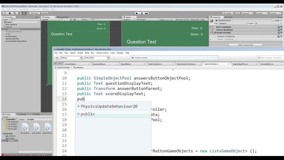Toggle Mute Audio in Game view
This screenshot has width=284, height=160.
click(195, 20)
